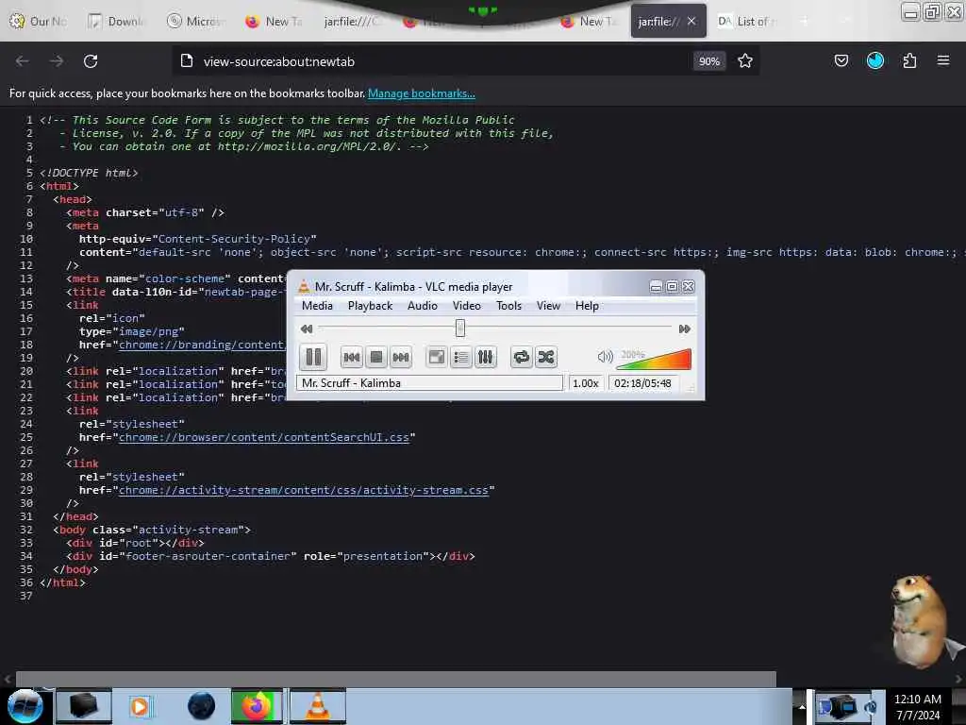966x725 pixels.
Task: Toggle VLC fullscreen video button
Action: 437,357
